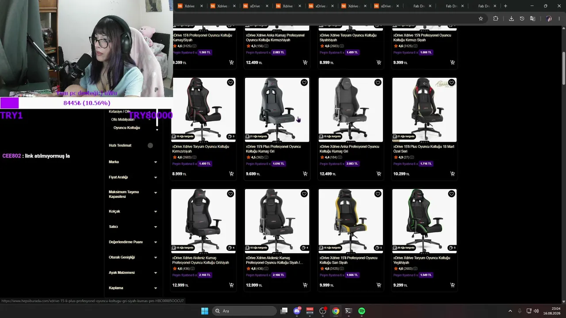Favorite the 15'li Sarı Siyah chair
This screenshot has width=566, height=318.
378,194
